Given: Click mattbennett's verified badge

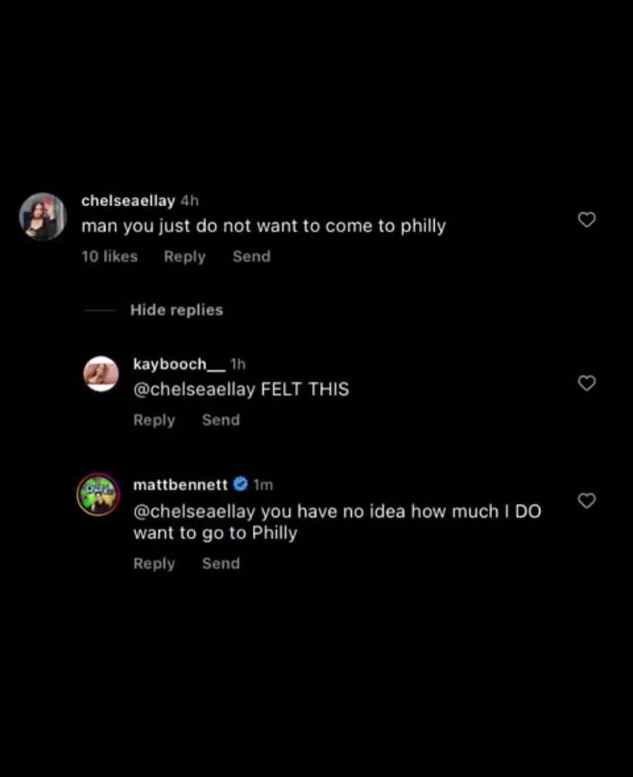Looking at the screenshot, I should click(240, 484).
